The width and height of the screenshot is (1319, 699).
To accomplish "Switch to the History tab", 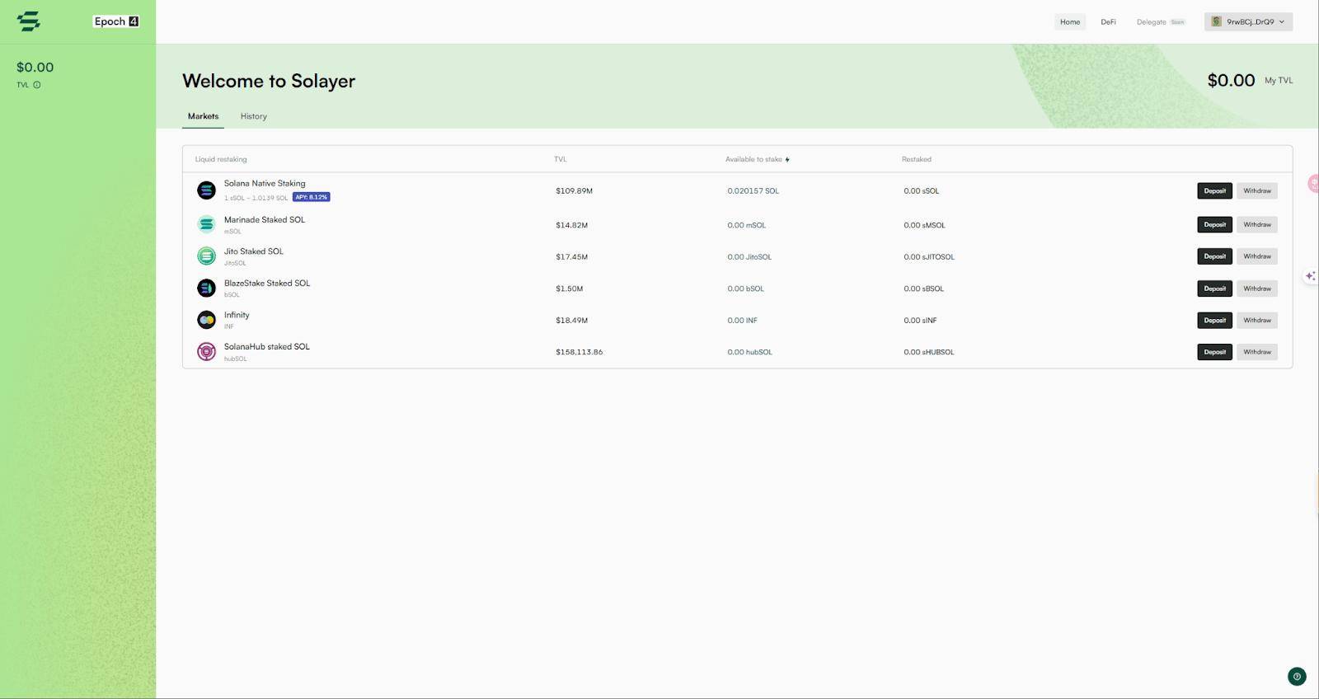I will (254, 116).
